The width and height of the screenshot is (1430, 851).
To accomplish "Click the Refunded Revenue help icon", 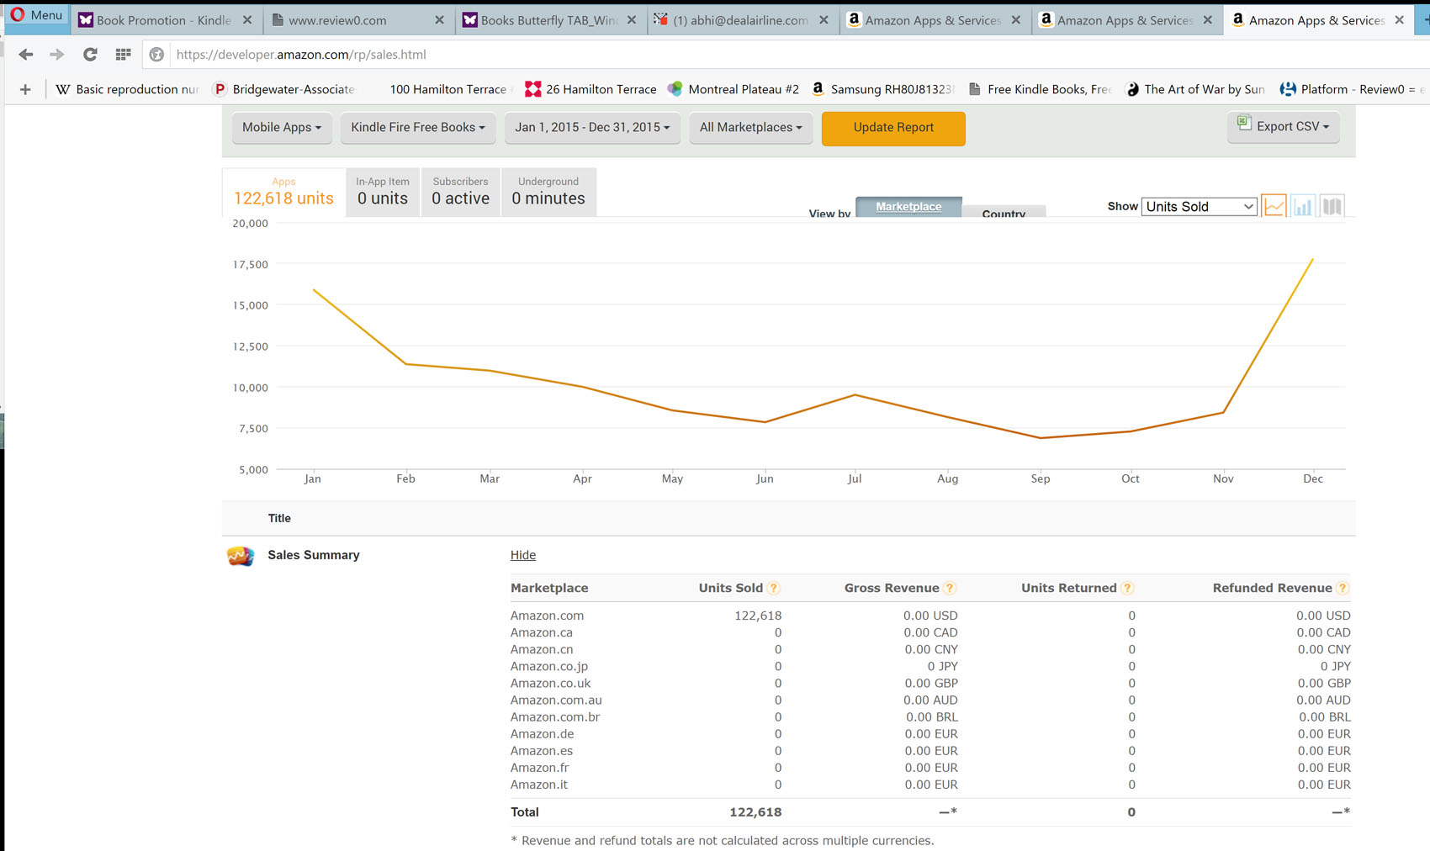I will (x=1343, y=589).
